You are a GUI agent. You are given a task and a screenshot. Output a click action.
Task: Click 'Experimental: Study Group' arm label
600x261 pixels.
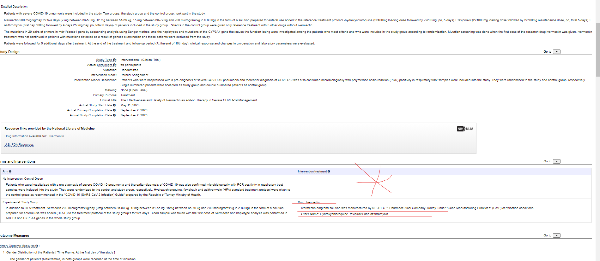click(x=20, y=202)
